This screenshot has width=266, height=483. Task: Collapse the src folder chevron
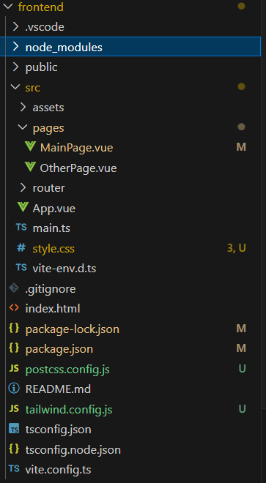(x=15, y=87)
